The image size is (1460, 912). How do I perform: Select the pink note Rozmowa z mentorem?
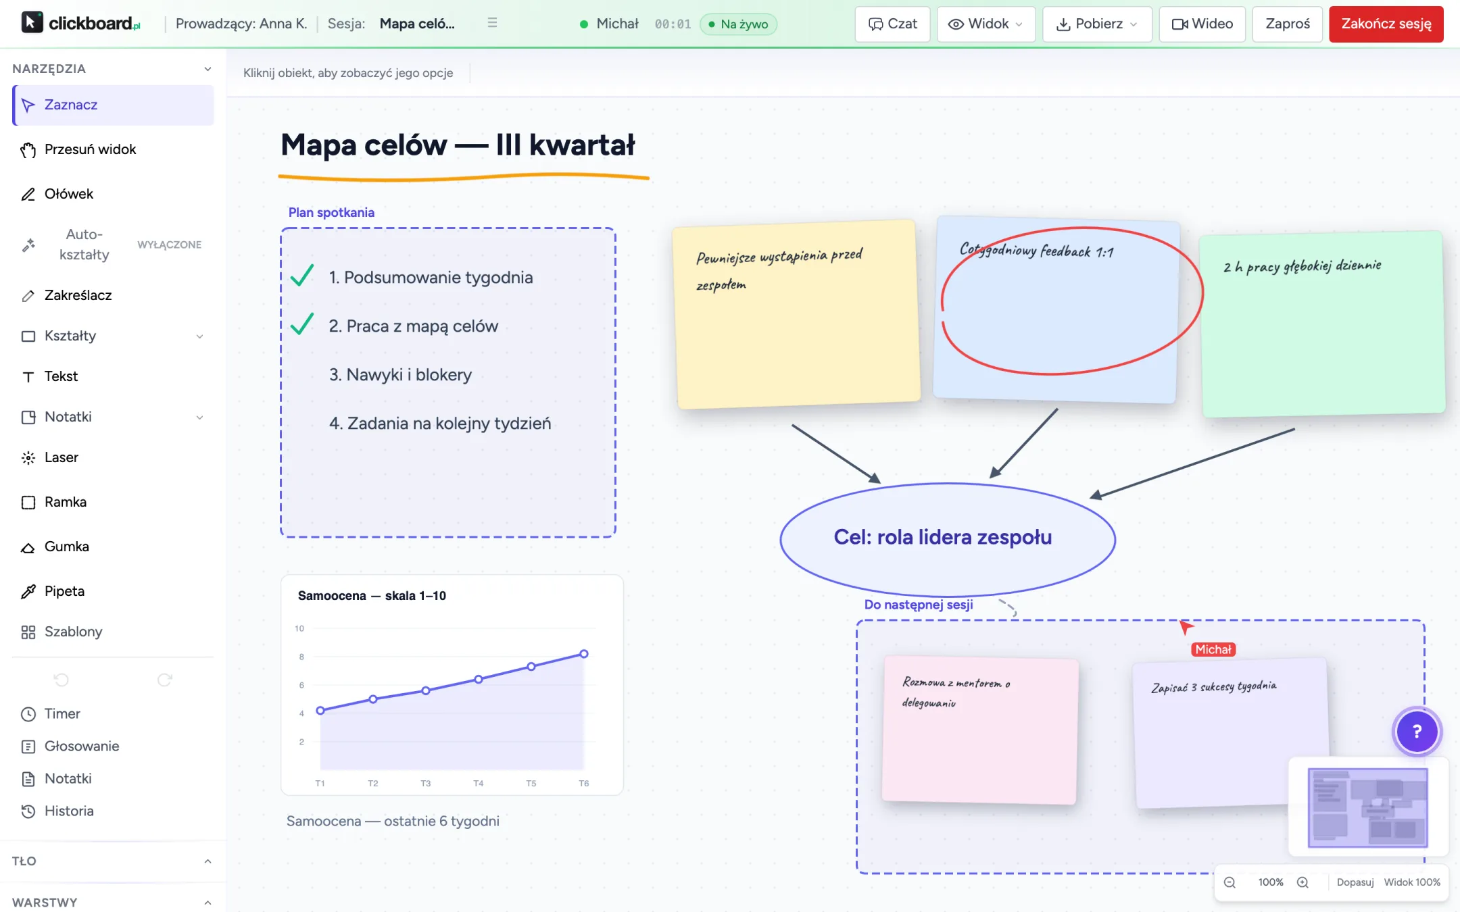980,730
